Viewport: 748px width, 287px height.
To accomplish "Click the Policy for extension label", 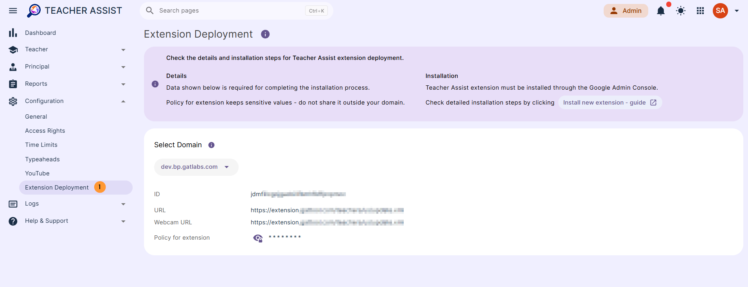I will point(182,238).
